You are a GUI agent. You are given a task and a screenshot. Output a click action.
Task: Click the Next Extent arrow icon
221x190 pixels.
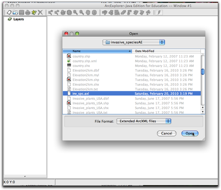(57, 12)
